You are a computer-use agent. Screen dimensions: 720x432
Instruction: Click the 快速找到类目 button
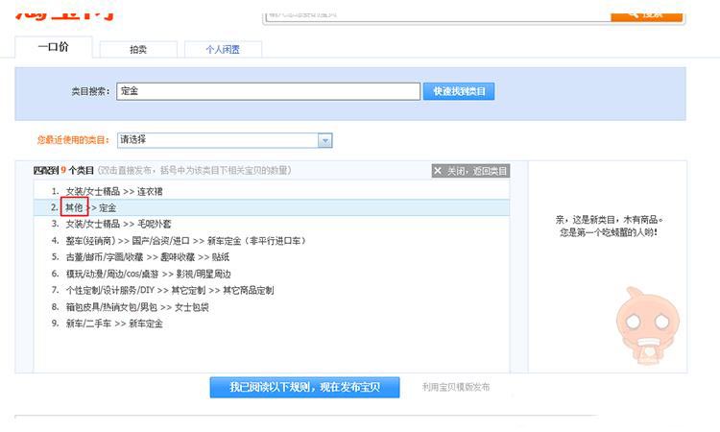pos(459,91)
